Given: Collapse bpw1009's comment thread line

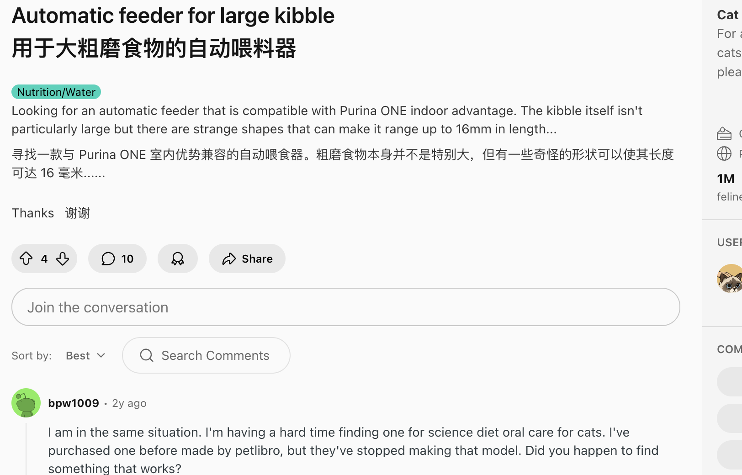Looking at the screenshot, I should click(x=26, y=450).
